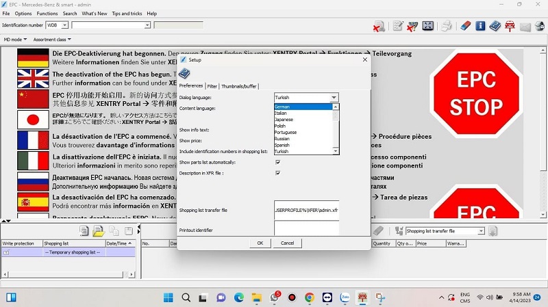548x307 pixels.
Task: Open File Explorer from taskbar
Action: [x=256, y=297]
